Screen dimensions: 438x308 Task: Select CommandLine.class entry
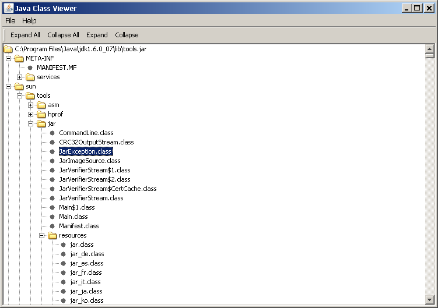coord(86,133)
